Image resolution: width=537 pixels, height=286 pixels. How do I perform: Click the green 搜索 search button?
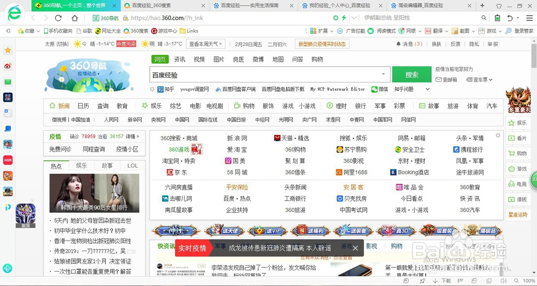point(412,74)
